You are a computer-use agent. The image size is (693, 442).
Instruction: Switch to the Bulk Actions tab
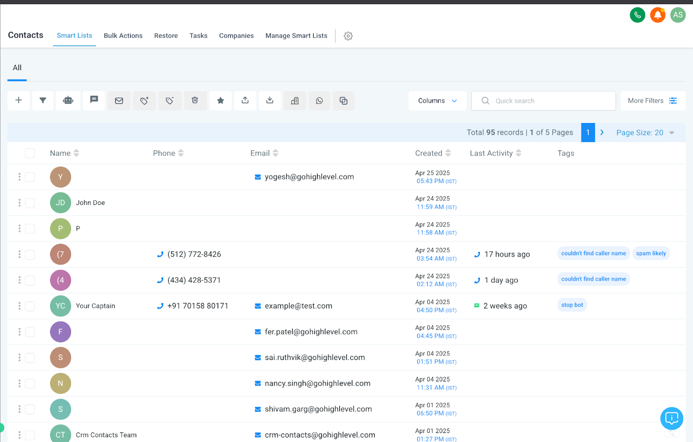point(123,36)
